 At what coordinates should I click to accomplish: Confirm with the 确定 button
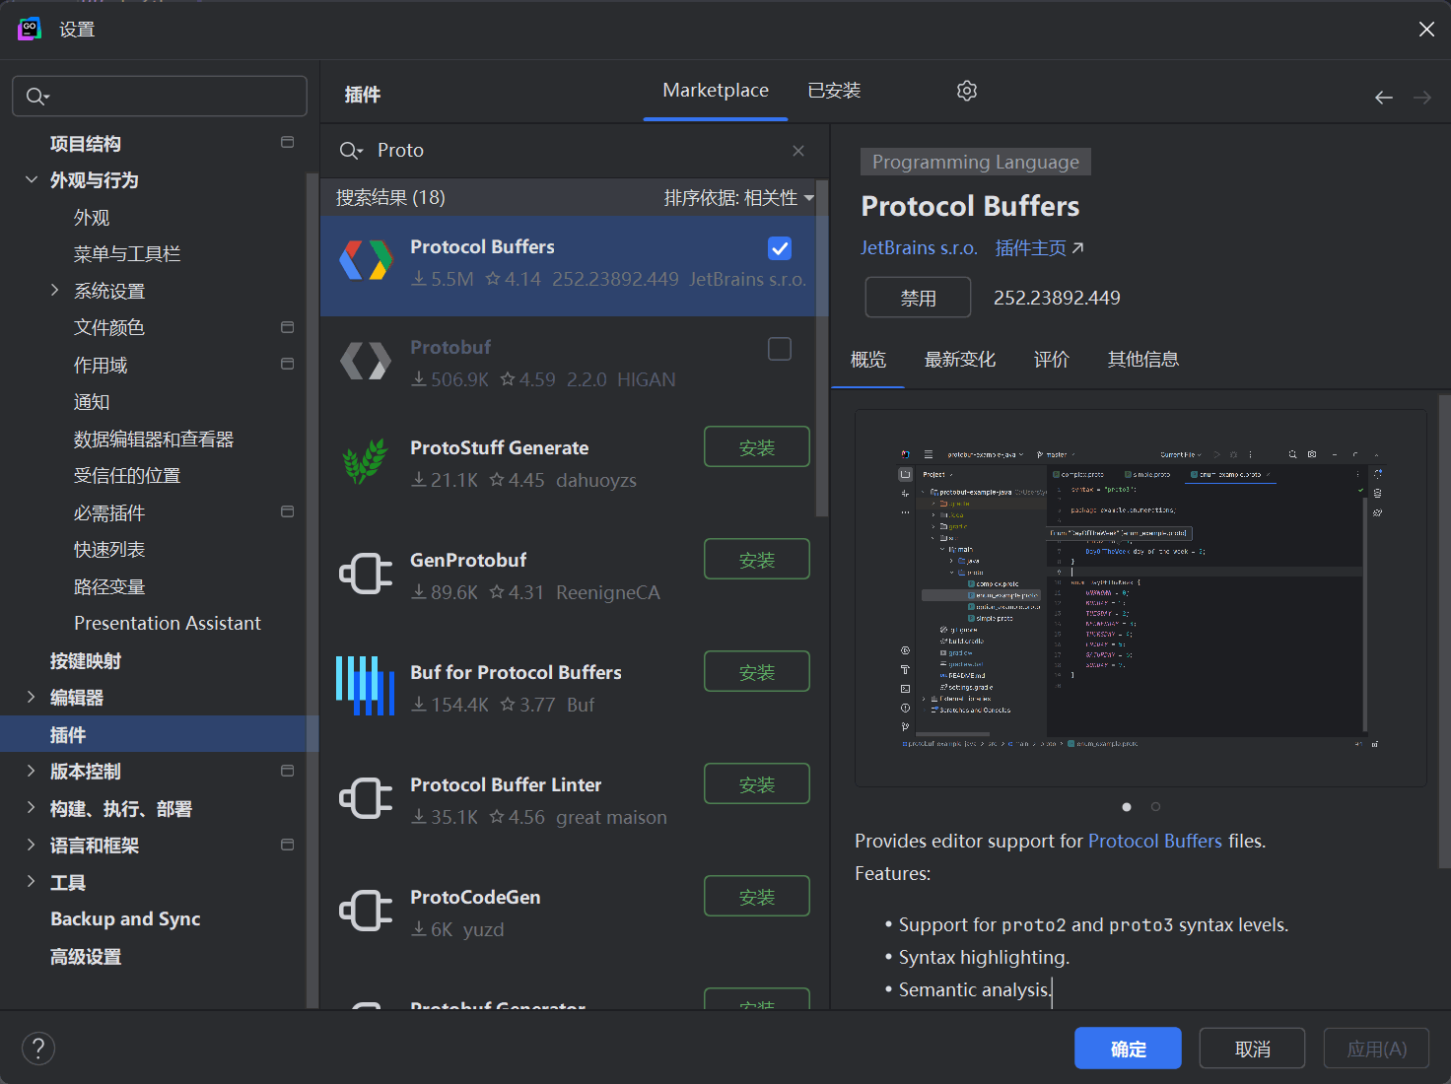1128,1049
